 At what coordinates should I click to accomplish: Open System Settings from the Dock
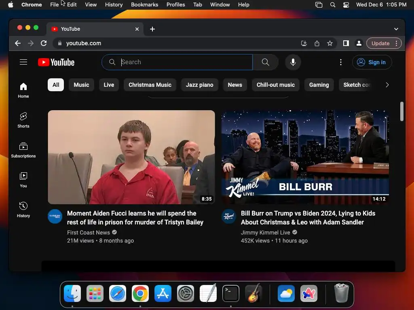pos(185,293)
